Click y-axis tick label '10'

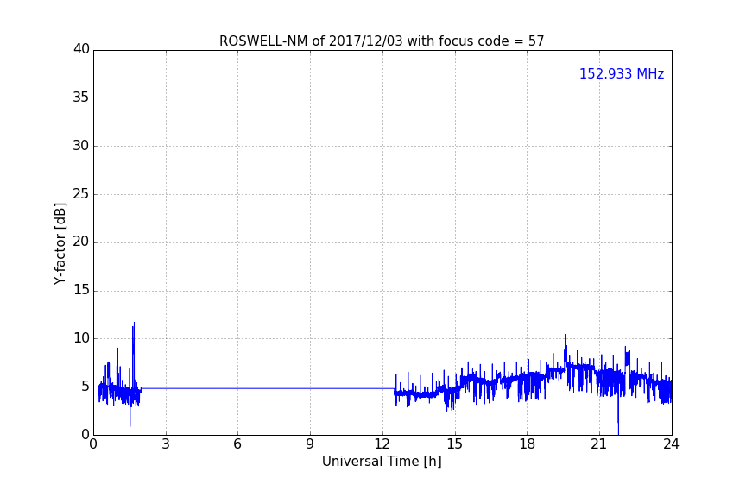pos(81,338)
